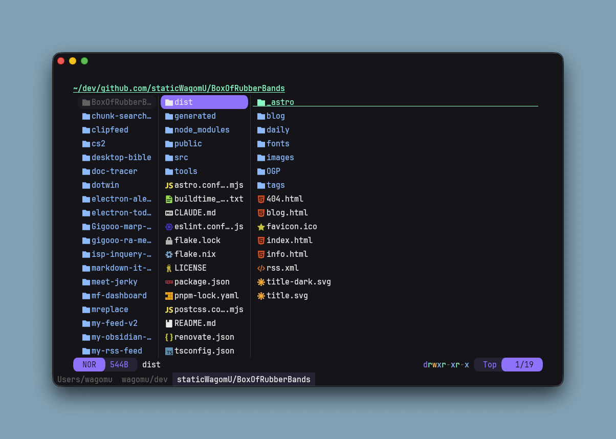The image size is (616, 439).
Task: Open the node_modules folder
Action: tap(202, 130)
